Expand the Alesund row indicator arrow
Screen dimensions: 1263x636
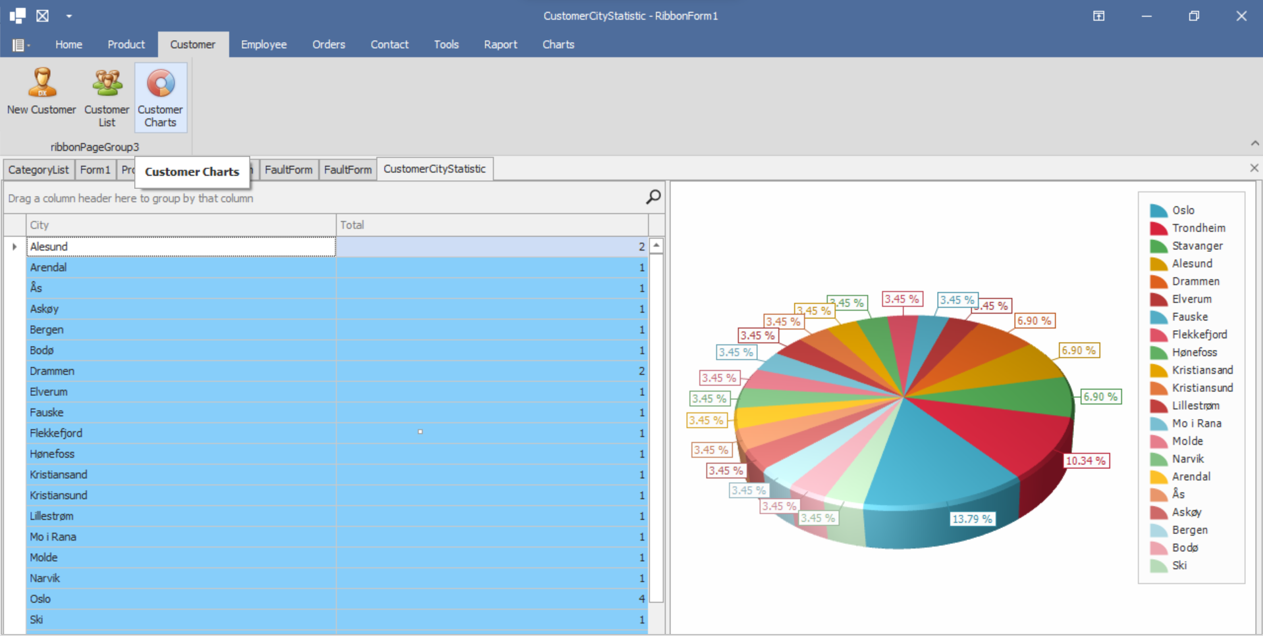point(14,247)
